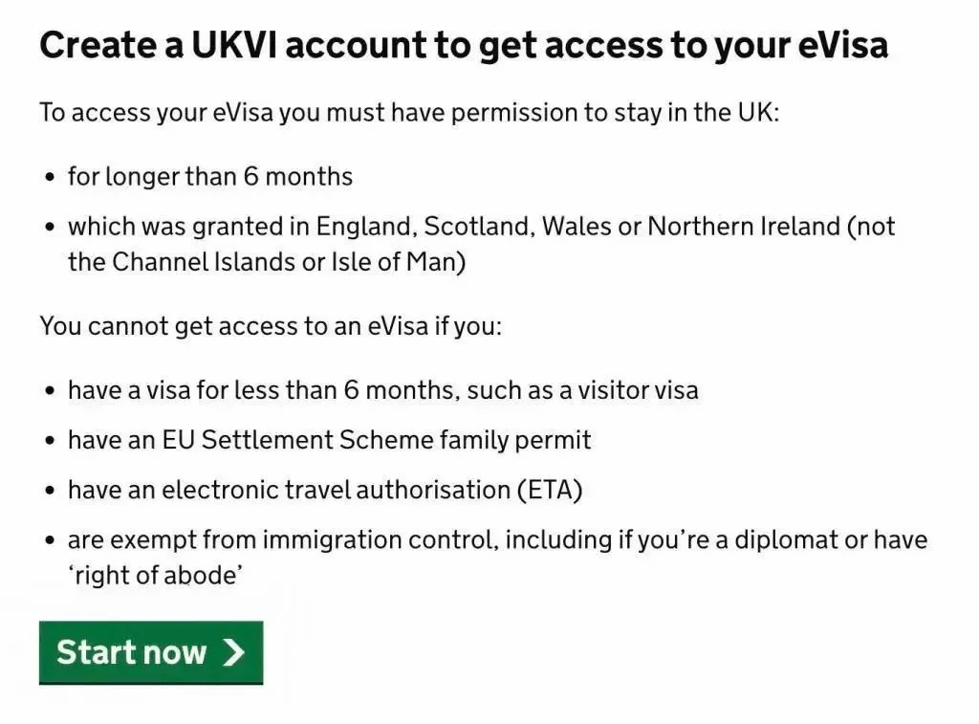Click the bullet dot before electronic travel authorisation

pyautogui.click(x=51, y=491)
